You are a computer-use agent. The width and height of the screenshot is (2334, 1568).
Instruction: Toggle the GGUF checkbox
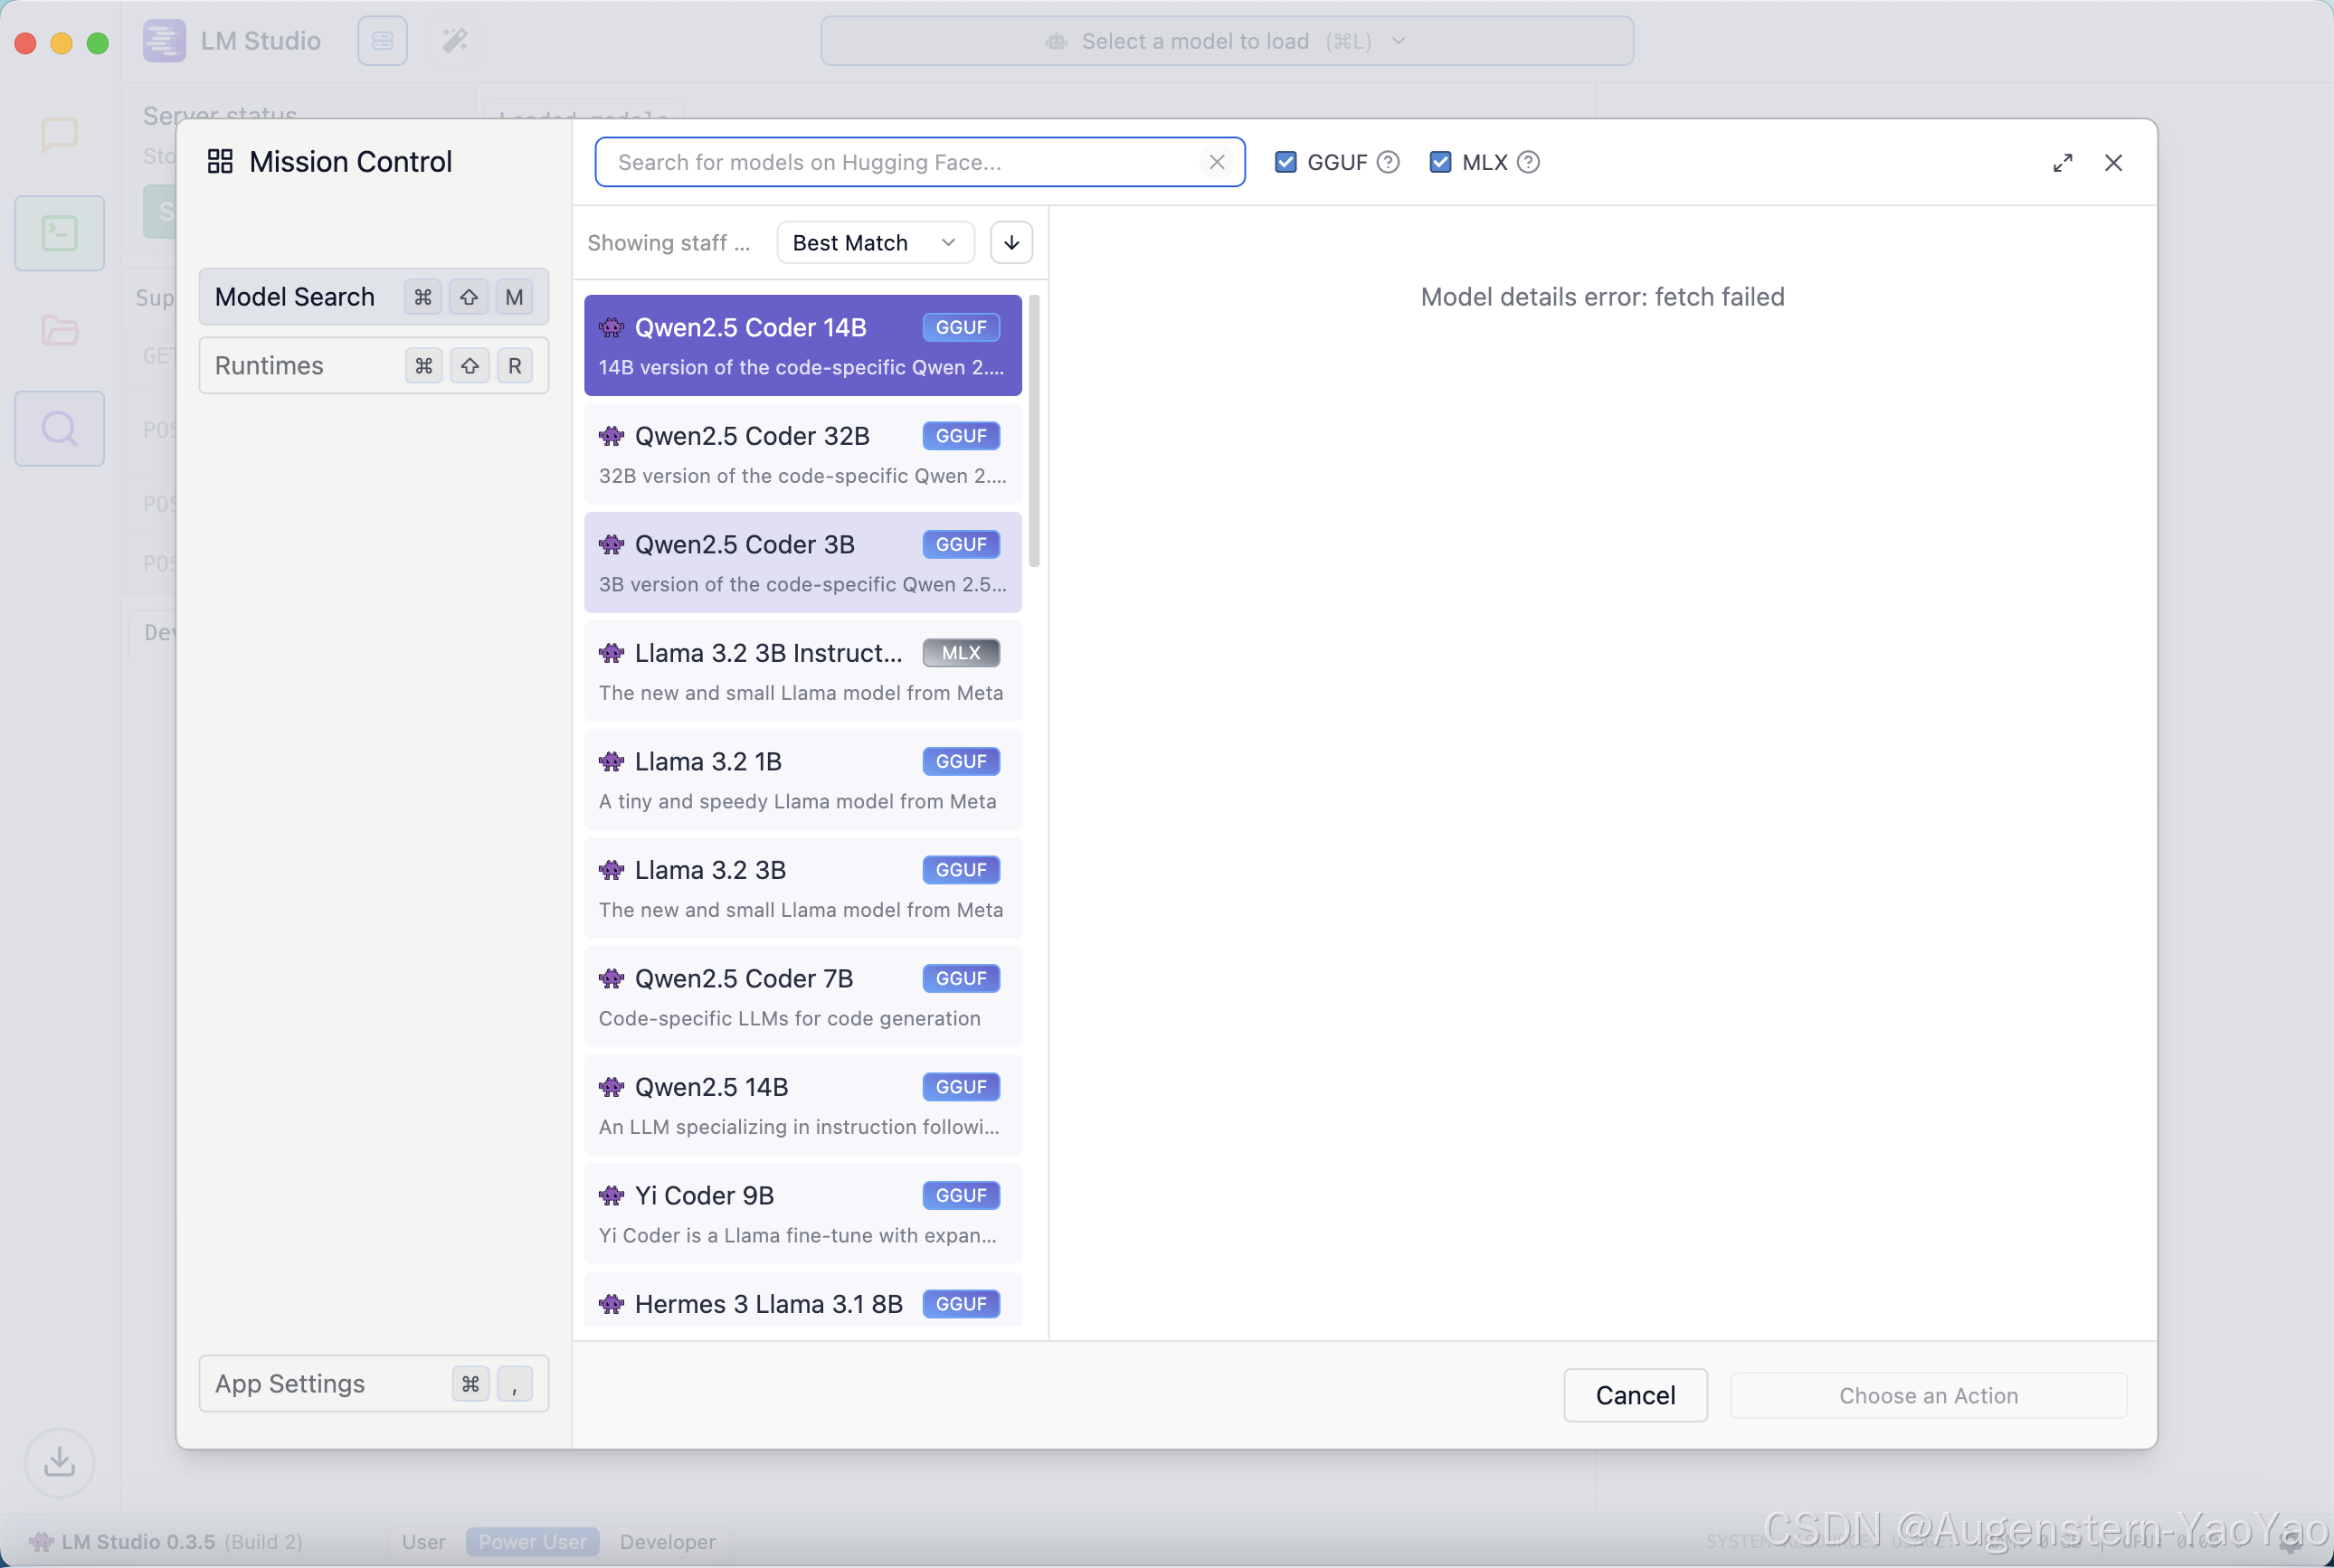coord(1286,162)
